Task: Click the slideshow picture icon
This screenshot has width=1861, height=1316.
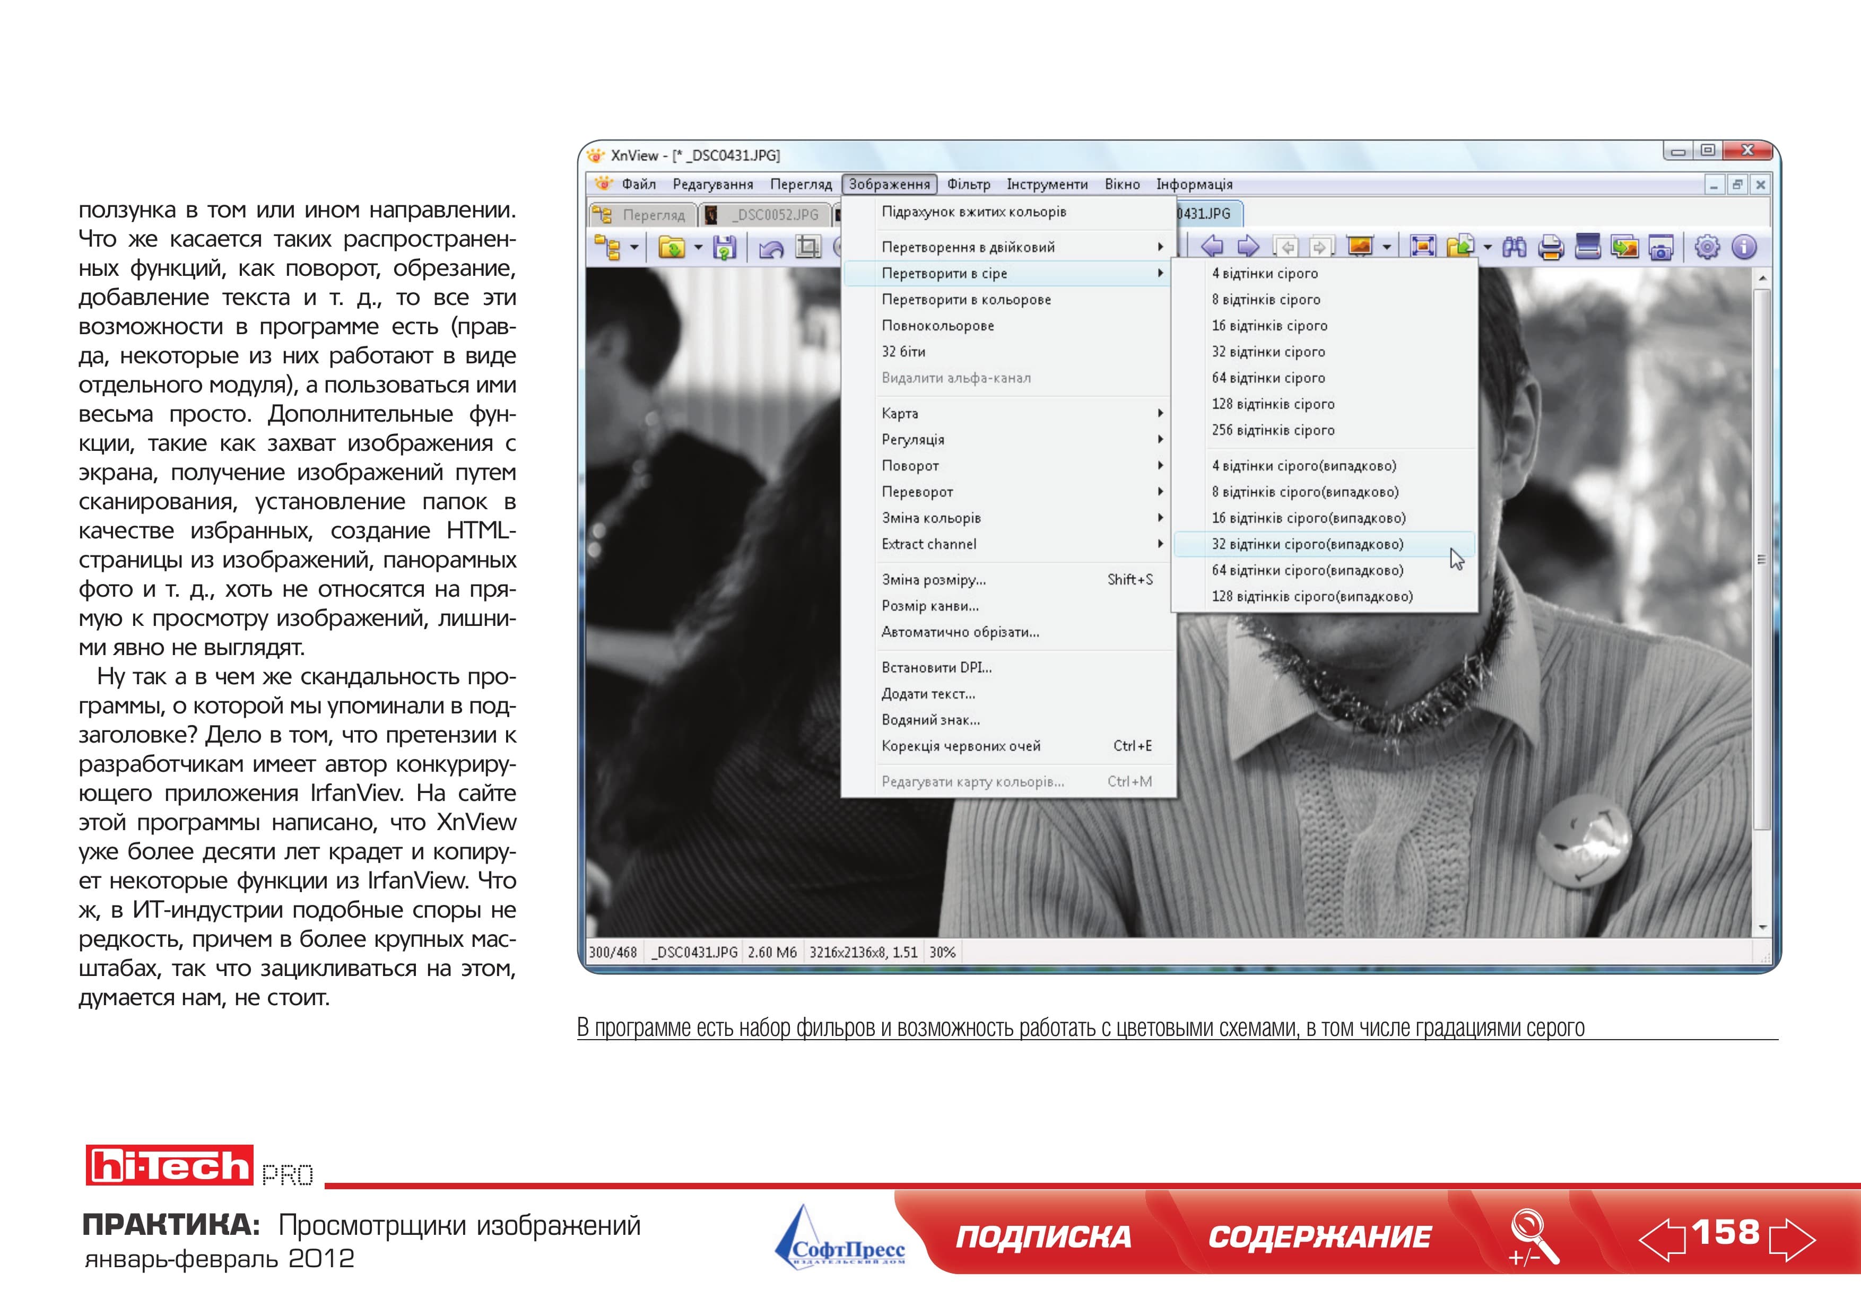Action: click(1359, 246)
